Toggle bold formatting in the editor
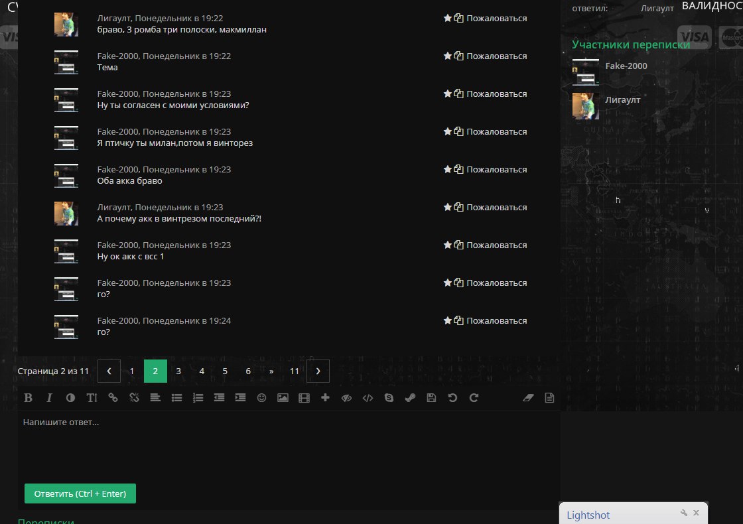The width and height of the screenshot is (743, 524). pos(28,398)
